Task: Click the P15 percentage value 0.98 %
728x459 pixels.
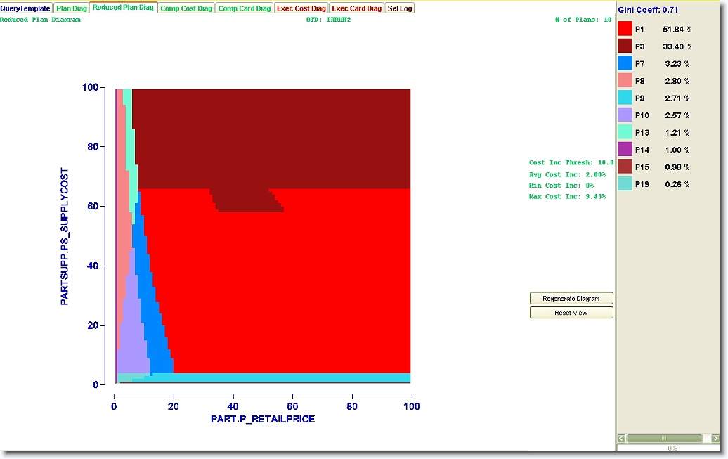Action: click(677, 167)
